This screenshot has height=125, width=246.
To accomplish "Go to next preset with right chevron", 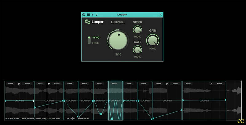I will pyautogui.click(x=97, y=15).
